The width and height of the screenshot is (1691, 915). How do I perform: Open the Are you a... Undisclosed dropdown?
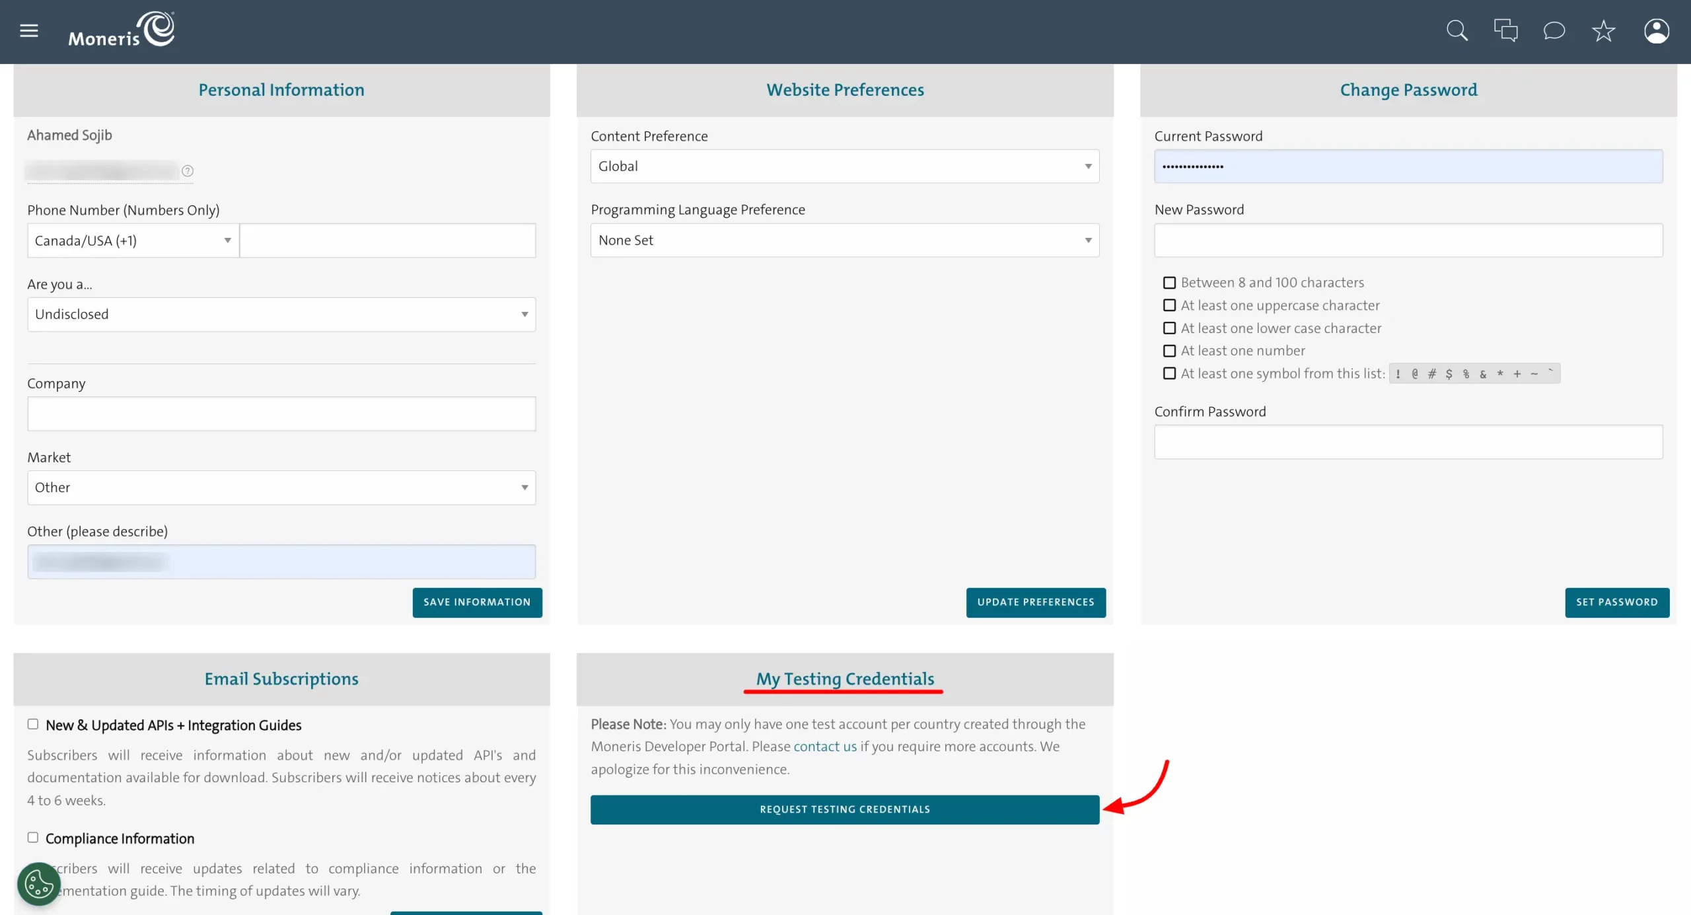[x=281, y=314]
